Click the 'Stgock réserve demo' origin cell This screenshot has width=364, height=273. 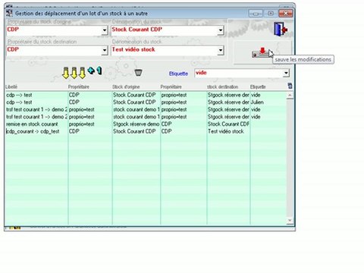(136, 124)
